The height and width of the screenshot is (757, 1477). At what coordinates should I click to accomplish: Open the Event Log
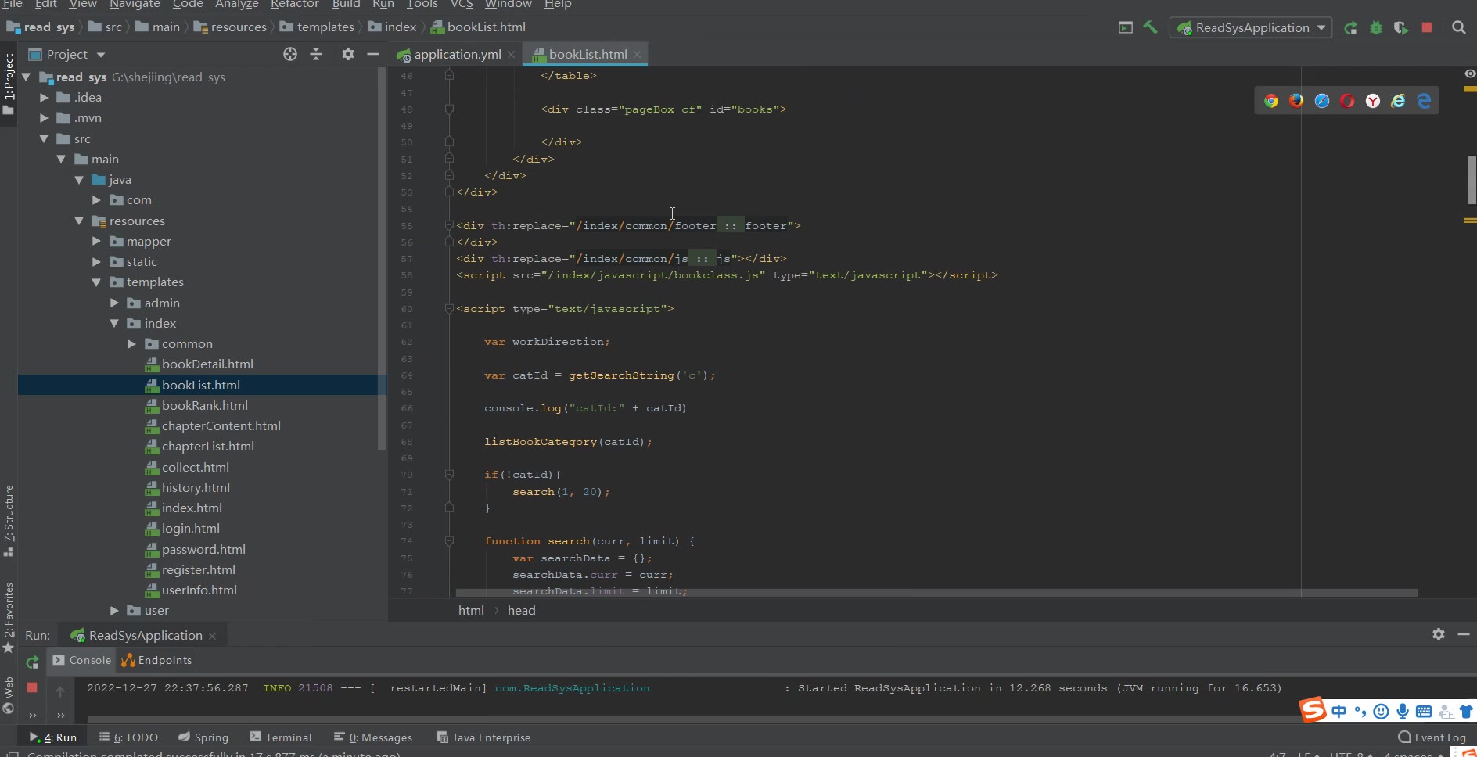1432,737
